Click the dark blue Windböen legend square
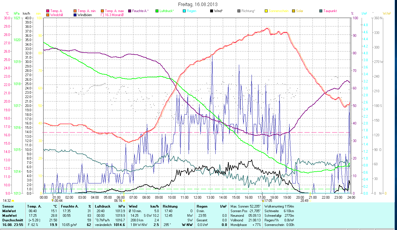Viewport: 397px width, 230px height. click(x=75, y=15)
